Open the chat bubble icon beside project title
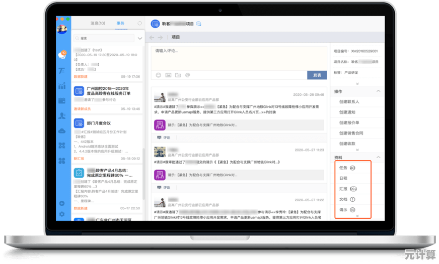Image resolution: width=439 pixels, height=264 pixels. [199, 24]
